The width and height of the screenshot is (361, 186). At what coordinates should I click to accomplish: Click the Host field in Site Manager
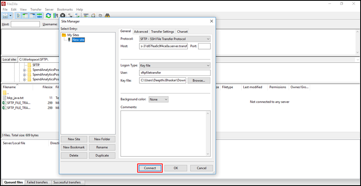coord(163,46)
